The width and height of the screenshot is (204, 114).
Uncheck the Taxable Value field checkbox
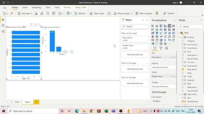183,101
